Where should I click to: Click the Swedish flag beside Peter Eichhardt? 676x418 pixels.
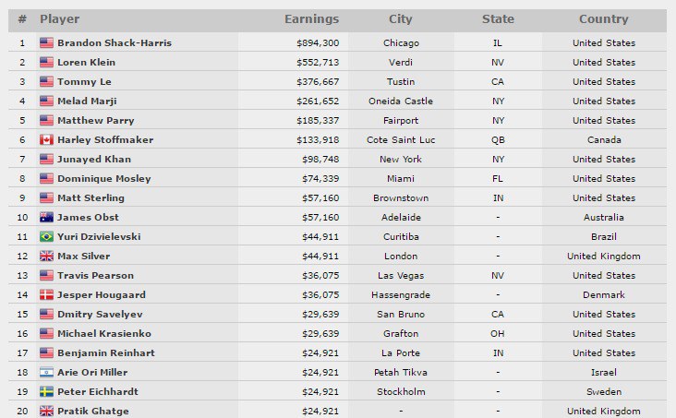point(46,392)
